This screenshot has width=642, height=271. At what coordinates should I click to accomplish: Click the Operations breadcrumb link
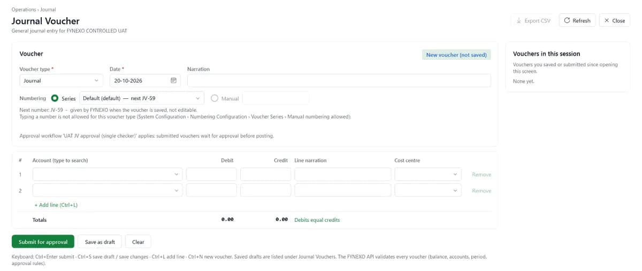coord(24,10)
